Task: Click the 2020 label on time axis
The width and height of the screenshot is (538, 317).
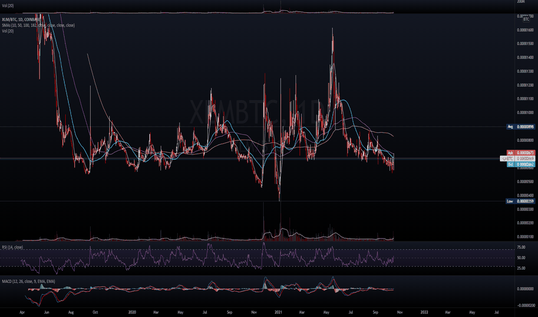Action: point(132,312)
